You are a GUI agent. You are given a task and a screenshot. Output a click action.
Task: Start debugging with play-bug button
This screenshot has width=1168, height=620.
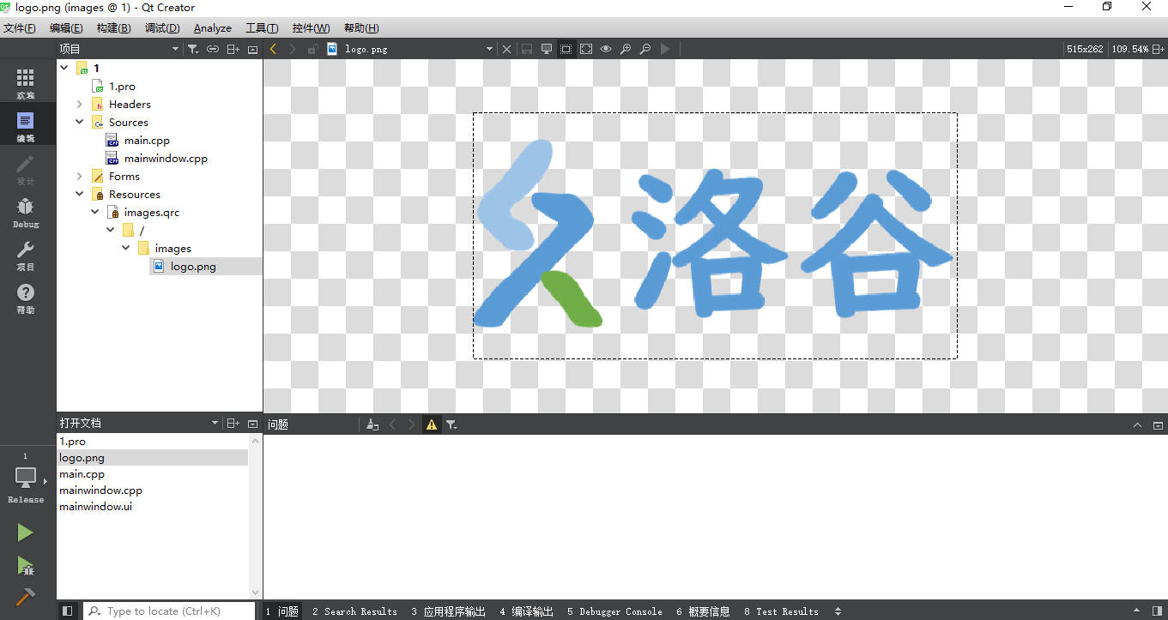click(x=25, y=566)
